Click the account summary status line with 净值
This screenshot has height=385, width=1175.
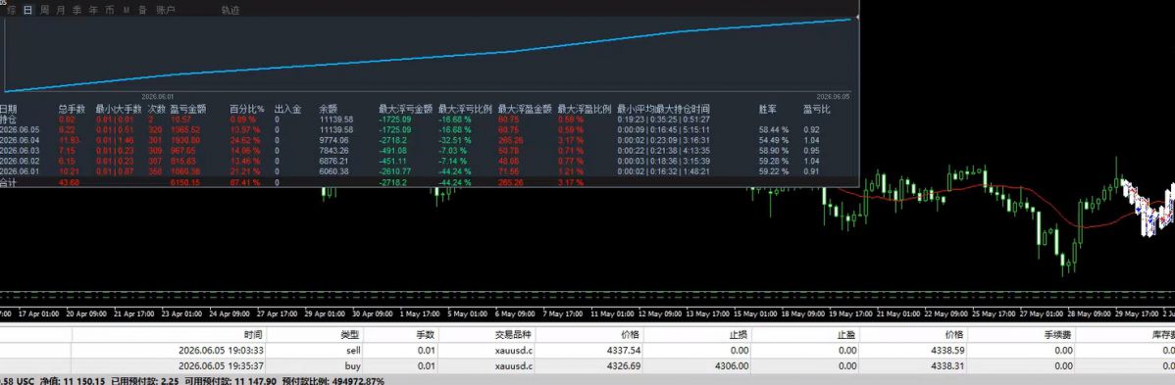[192, 380]
